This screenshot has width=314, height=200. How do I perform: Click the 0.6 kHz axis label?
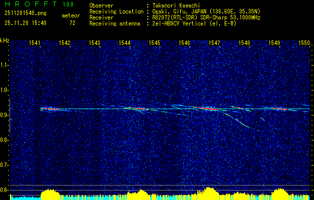coord(4,190)
